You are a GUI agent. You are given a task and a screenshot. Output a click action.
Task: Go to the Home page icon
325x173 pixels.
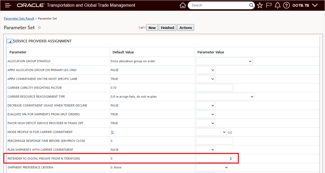point(183,5)
